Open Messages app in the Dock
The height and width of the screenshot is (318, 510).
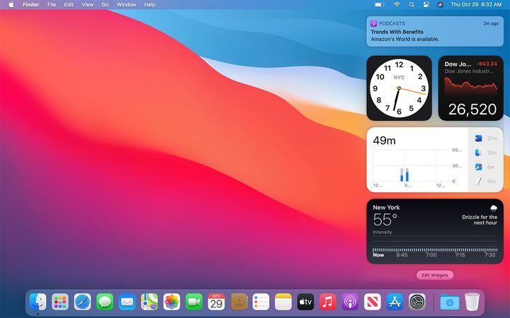105,302
